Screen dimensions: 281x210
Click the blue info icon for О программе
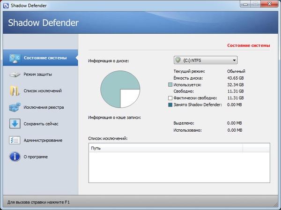(14, 157)
